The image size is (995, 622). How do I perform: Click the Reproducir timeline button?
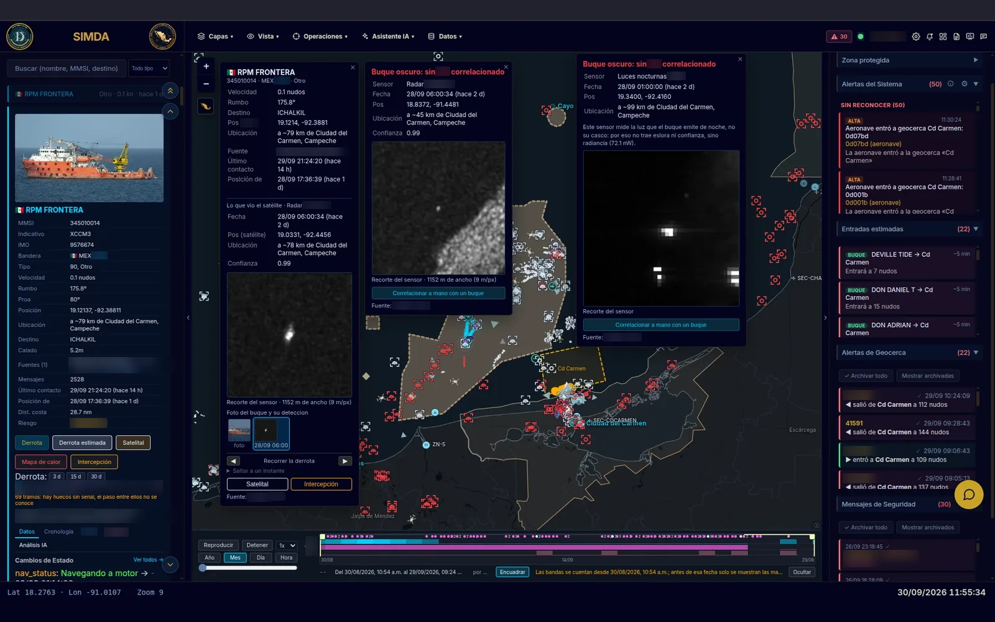(218, 545)
